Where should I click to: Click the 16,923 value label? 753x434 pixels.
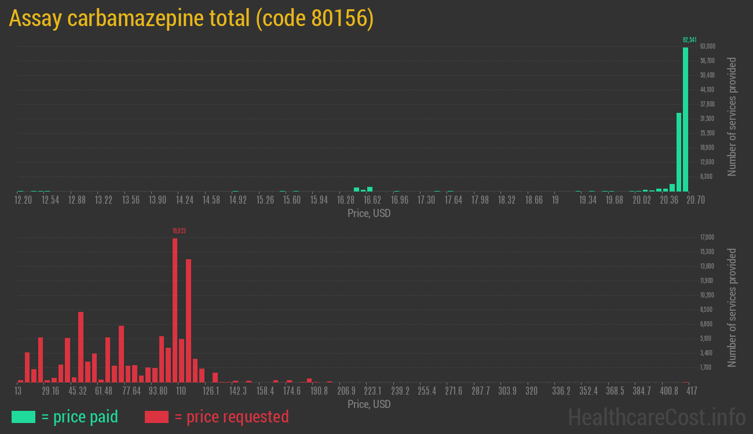click(179, 230)
